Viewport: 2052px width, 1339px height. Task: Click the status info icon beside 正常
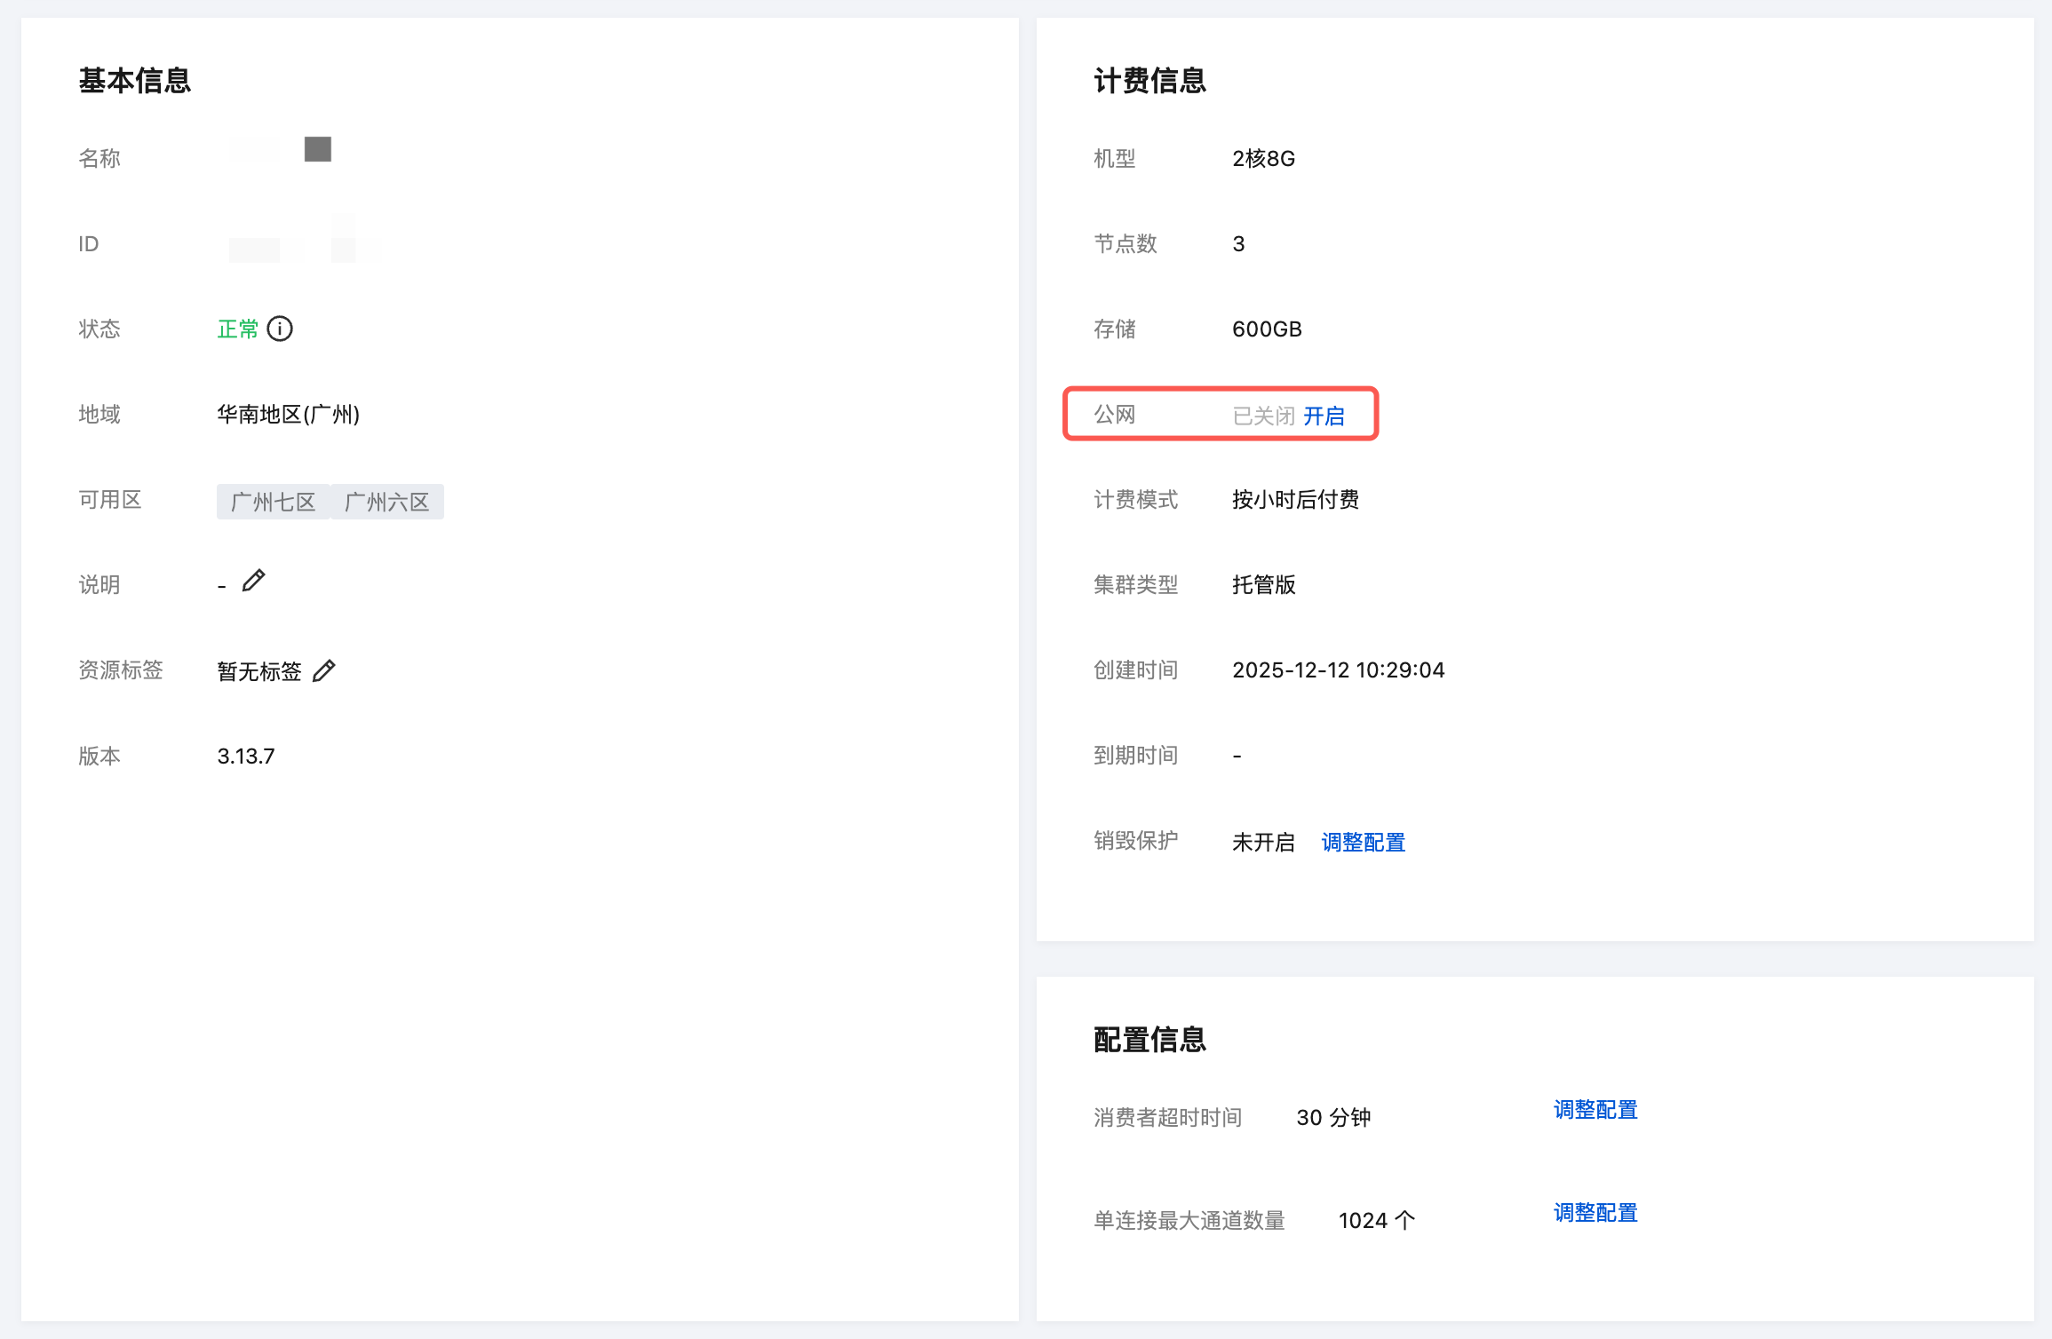click(280, 329)
